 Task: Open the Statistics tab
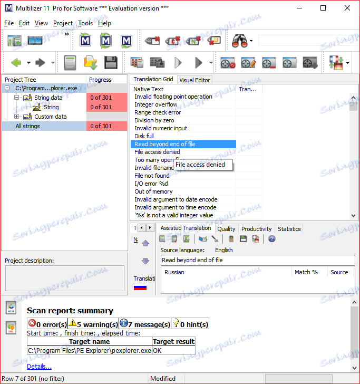[x=289, y=229]
